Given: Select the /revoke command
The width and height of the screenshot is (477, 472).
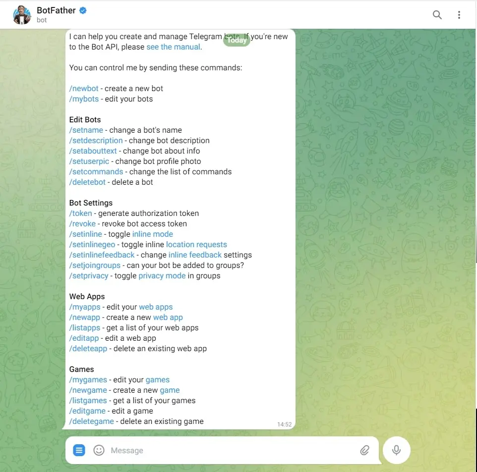Looking at the screenshot, I should (82, 224).
